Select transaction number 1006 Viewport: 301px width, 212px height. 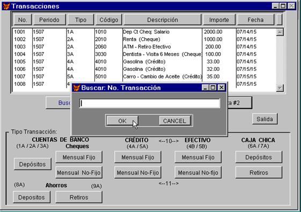click(20, 69)
